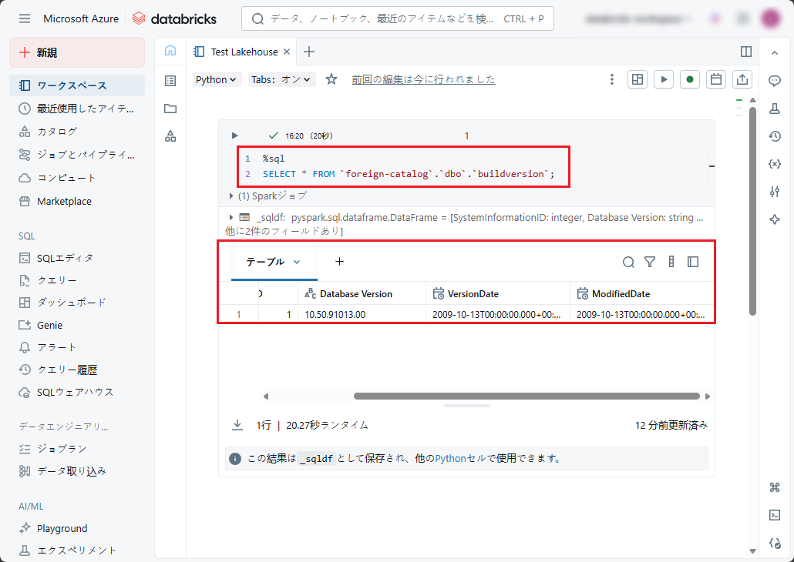Open the version history icon in right sidebar
794x562 pixels.
point(775,136)
